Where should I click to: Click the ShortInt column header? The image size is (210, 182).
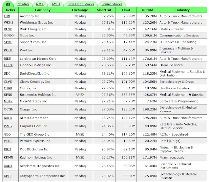point(104,10)
